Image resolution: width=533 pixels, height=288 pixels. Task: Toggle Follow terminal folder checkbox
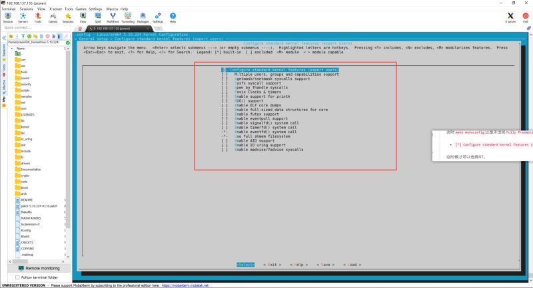click(17, 277)
